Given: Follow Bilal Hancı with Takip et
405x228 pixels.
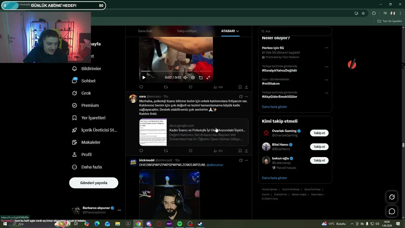Looking at the screenshot, I should 319,147.
